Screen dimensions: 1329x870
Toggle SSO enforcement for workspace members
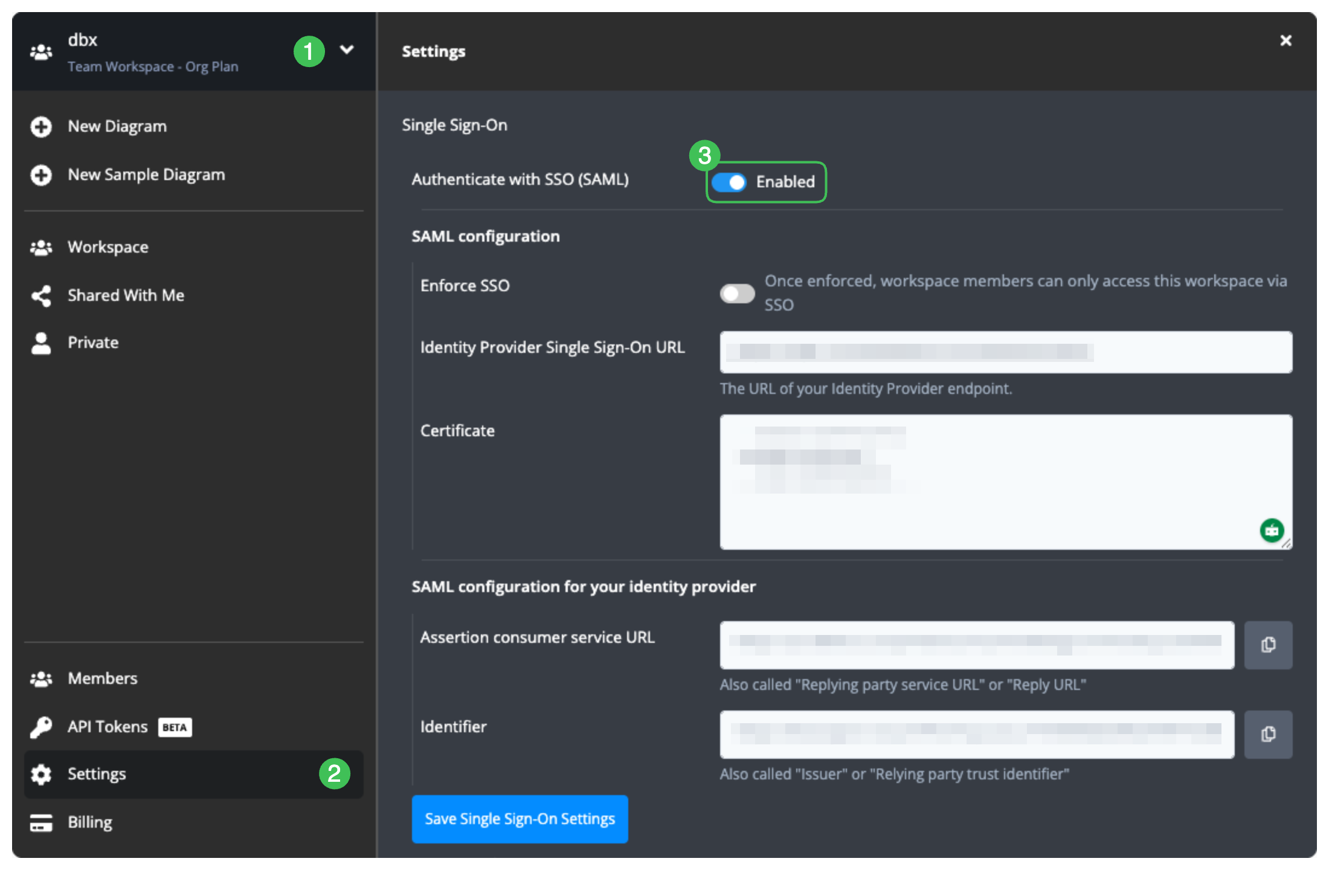[737, 293]
